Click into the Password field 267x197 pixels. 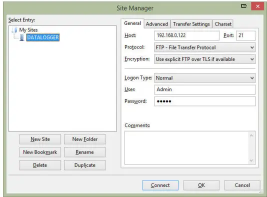point(205,101)
